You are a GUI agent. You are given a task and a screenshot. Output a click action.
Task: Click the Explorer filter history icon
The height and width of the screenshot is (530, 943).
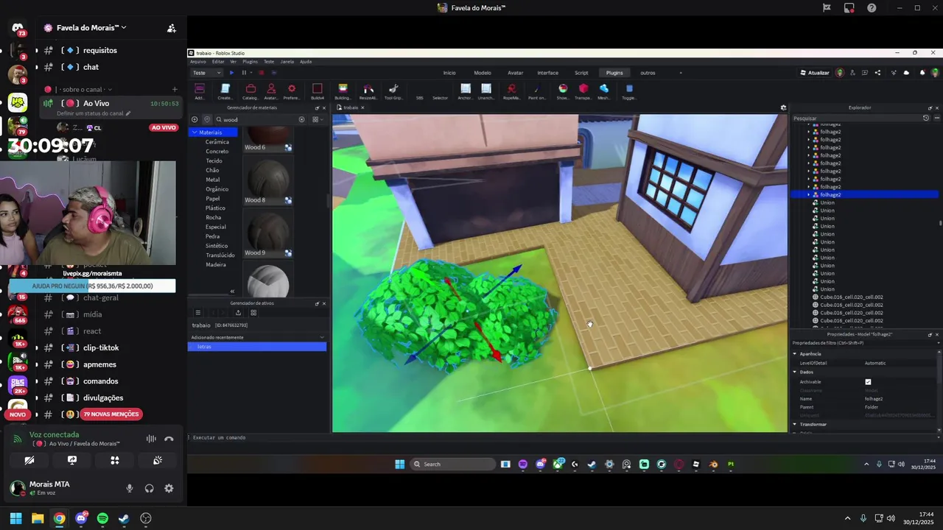tap(926, 118)
